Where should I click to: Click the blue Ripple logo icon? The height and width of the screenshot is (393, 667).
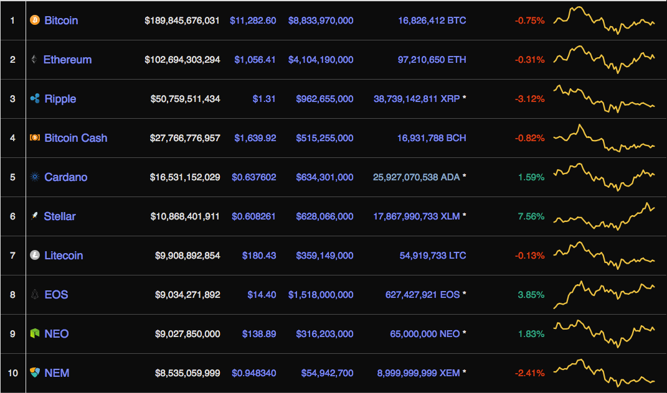click(35, 99)
